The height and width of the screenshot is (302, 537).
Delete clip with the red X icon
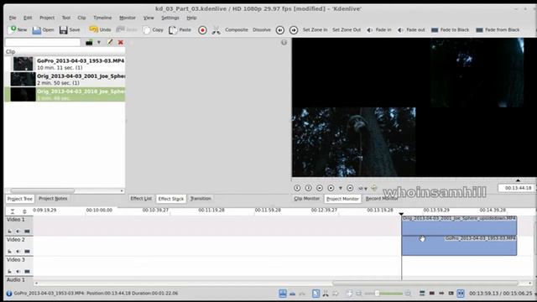(121, 43)
